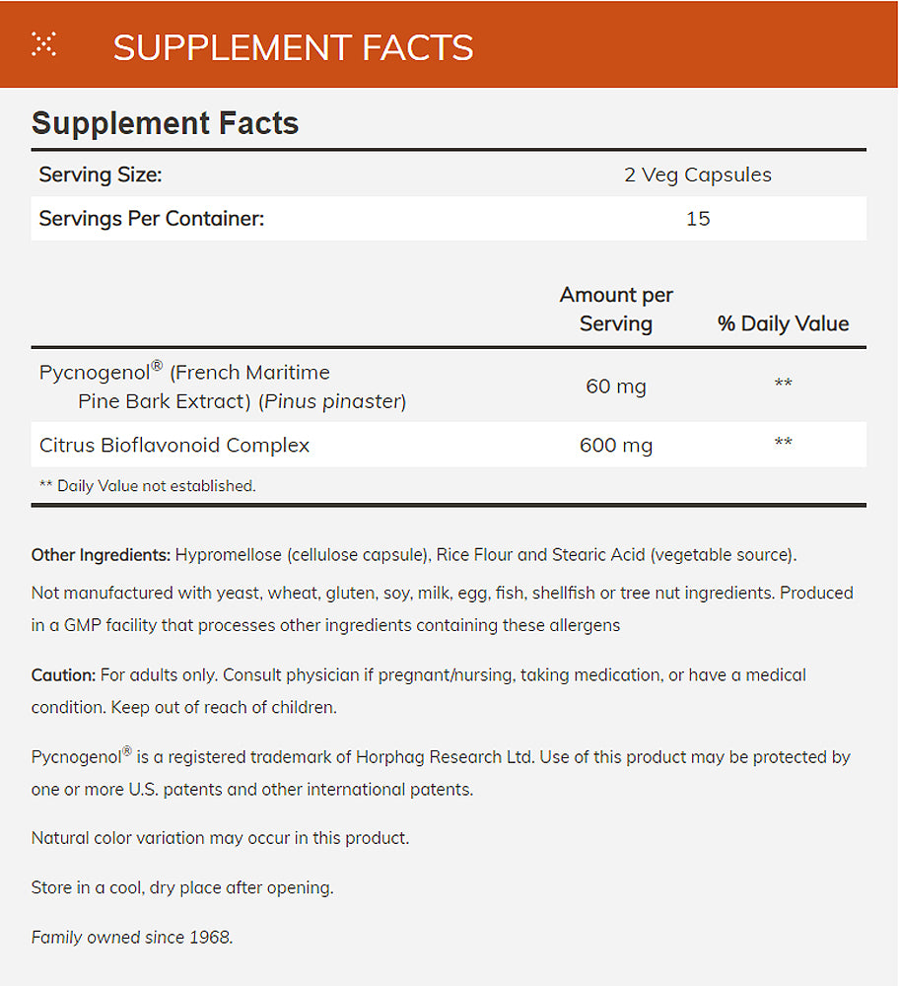Click the Amount per Serving column header
Viewport: 899px width, 986px height.
pyautogui.click(x=616, y=309)
